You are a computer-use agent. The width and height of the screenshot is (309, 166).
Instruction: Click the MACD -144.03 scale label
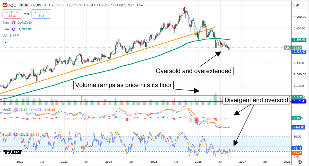(x=299, y=127)
